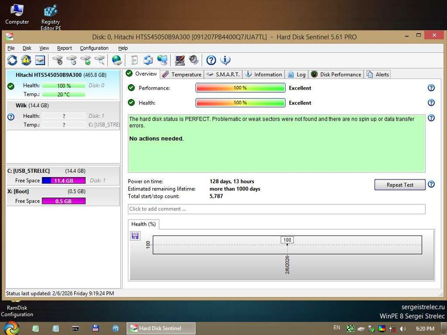Viewport: 447px width, 335px height.
Task: Switch to the Log tab
Action: 297,74
